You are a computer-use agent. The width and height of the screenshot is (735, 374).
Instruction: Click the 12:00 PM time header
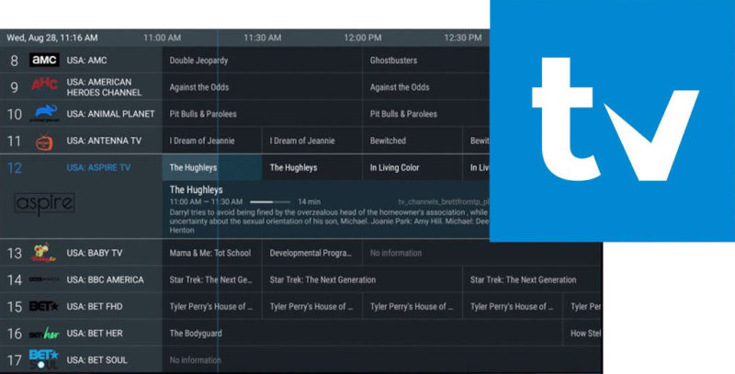[x=363, y=38]
